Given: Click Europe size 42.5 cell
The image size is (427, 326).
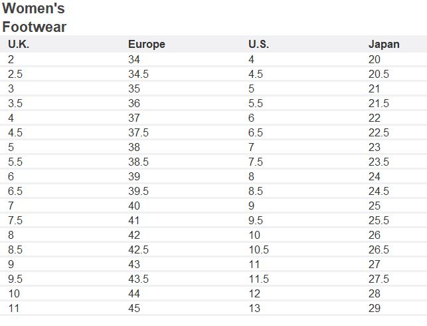Looking at the screenshot, I should pos(138,249).
